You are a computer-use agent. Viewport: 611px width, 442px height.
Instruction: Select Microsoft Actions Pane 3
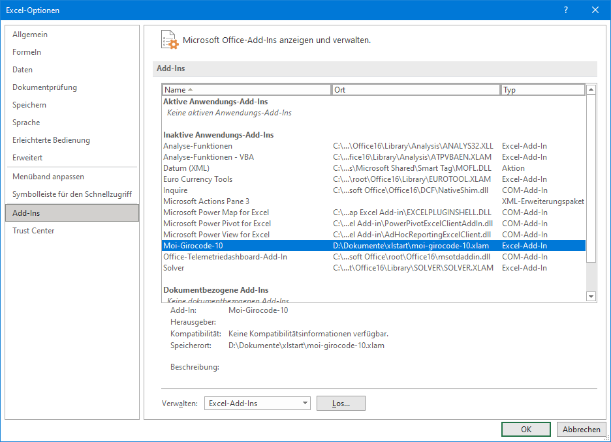373,201
